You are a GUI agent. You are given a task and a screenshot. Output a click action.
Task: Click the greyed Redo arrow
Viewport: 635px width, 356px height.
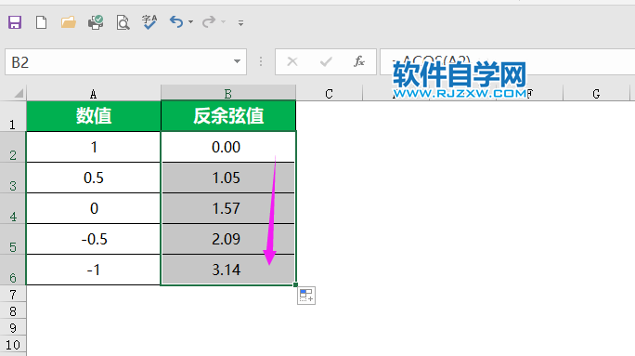click(x=209, y=22)
